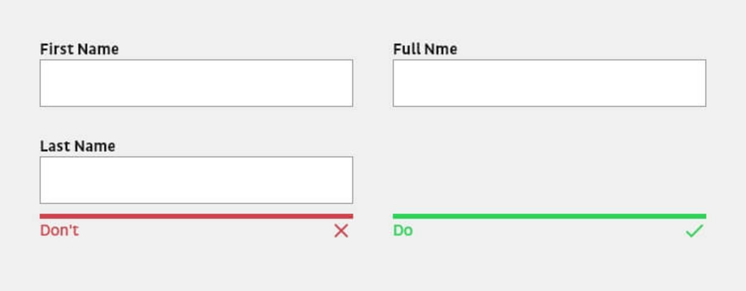The image size is (746, 291).
Task: Select the Don't label text
Action: point(59,230)
